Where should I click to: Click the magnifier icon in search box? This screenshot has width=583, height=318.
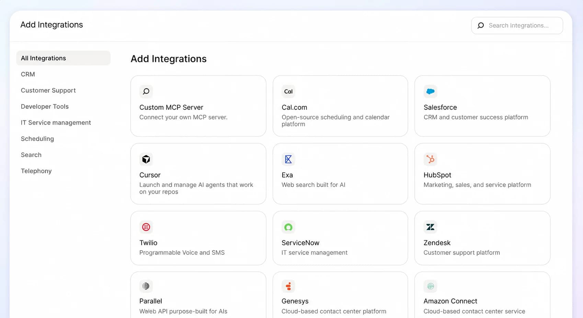481,25
